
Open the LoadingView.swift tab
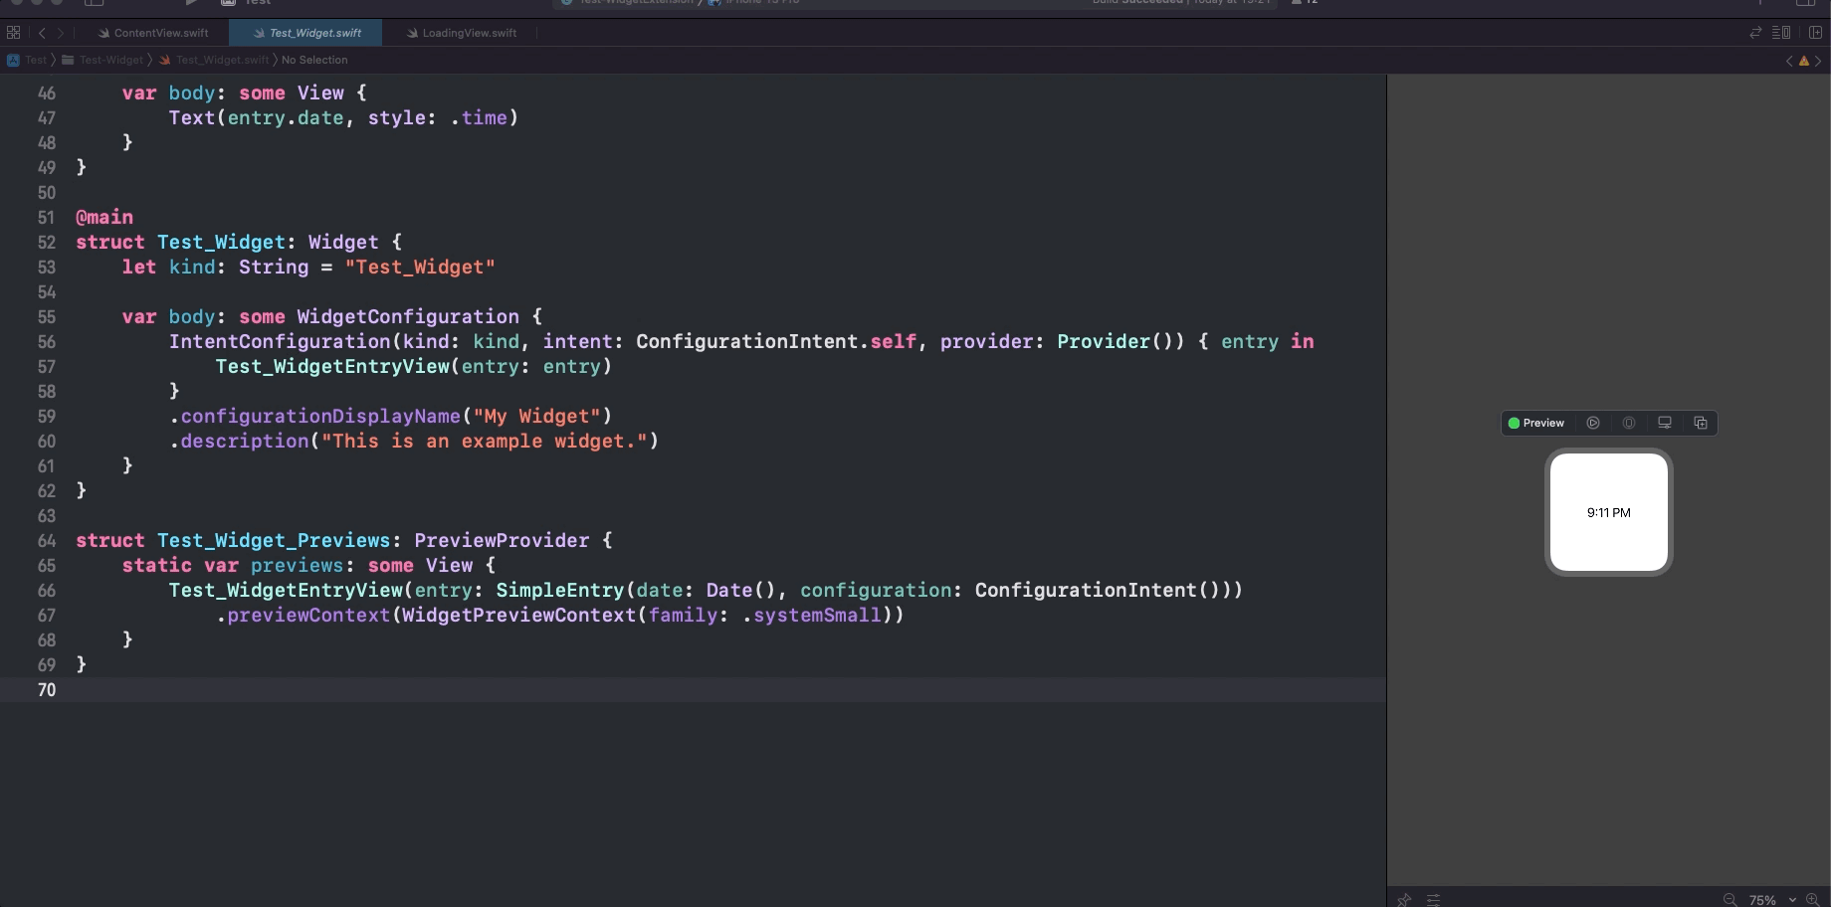(x=461, y=33)
